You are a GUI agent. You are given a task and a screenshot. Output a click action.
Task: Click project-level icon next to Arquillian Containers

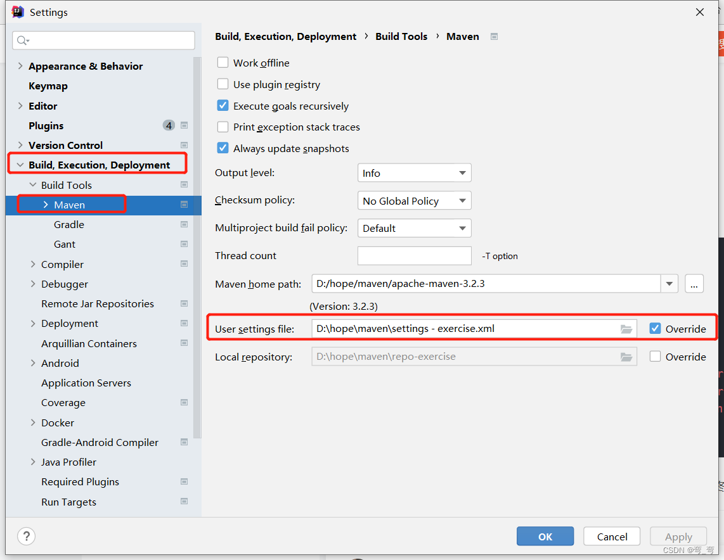click(184, 343)
